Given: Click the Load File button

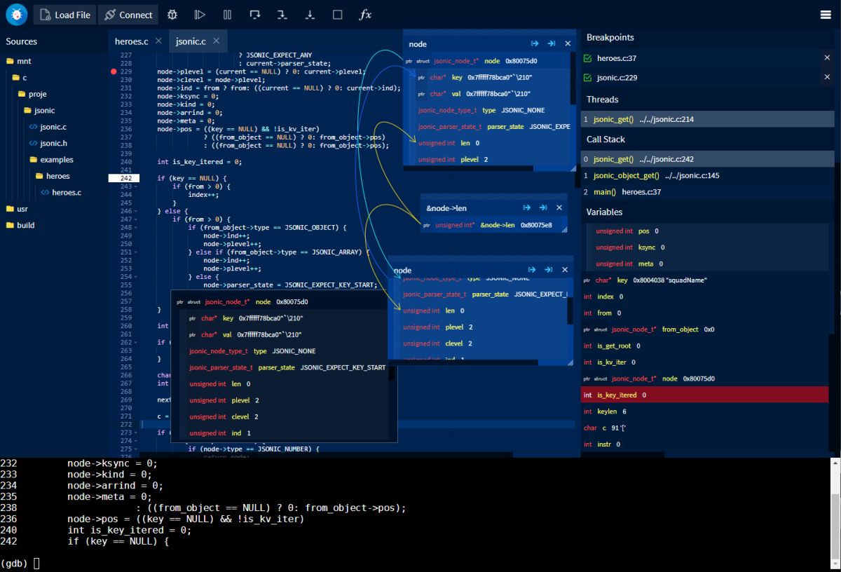Looking at the screenshot, I should pos(64,15).
